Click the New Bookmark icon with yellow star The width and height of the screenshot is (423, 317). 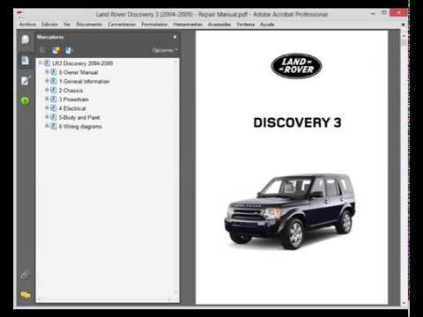pos(56,50)
